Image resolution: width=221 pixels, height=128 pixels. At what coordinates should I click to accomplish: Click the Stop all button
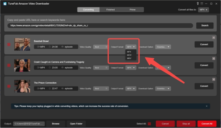pos(186,124)
